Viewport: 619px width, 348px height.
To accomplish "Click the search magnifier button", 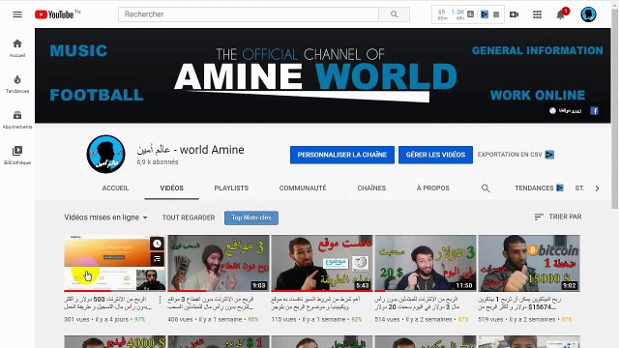I will (x=394, y=14).
